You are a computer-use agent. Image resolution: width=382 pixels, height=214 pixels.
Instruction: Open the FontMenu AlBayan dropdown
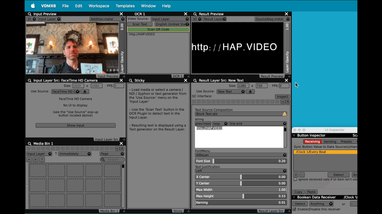(x=241, y=155)
